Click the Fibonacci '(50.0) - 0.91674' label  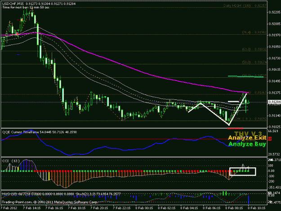point(254,62)
